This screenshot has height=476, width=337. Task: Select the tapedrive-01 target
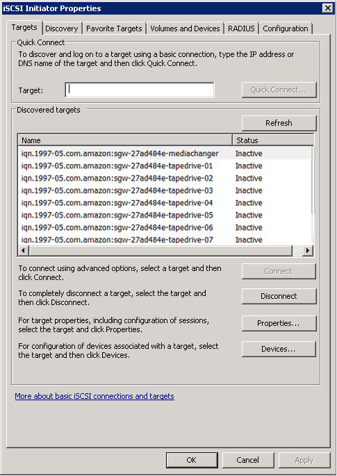point(165,166)
